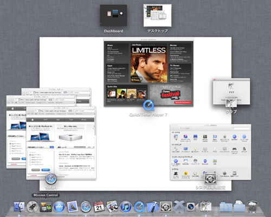Screen dimensions: 271x217
Task: Click the Safari app badge in Mission Control
Action: pyautogui.click(x=51, y=179)
